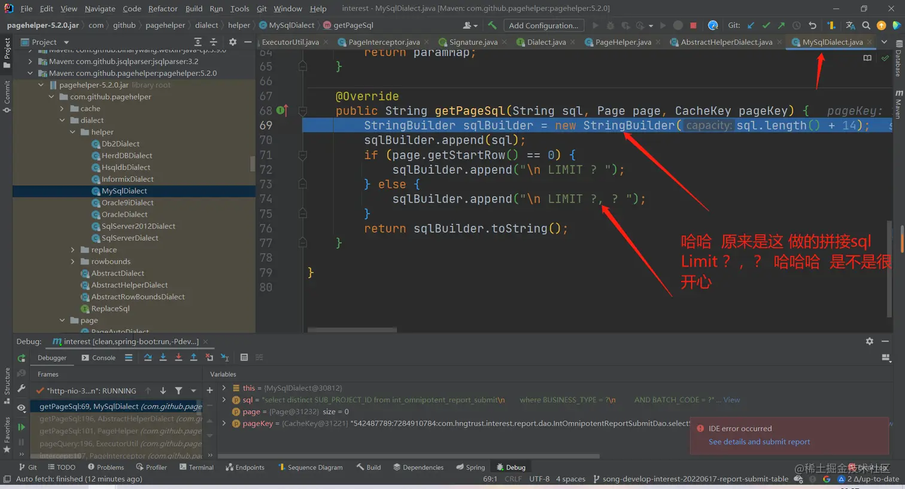Open View link for sql value

tap(731, 400)
